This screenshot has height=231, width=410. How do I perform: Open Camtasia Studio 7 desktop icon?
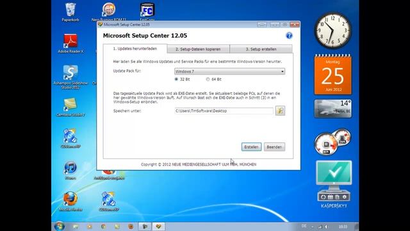click(x=70, y=107)
